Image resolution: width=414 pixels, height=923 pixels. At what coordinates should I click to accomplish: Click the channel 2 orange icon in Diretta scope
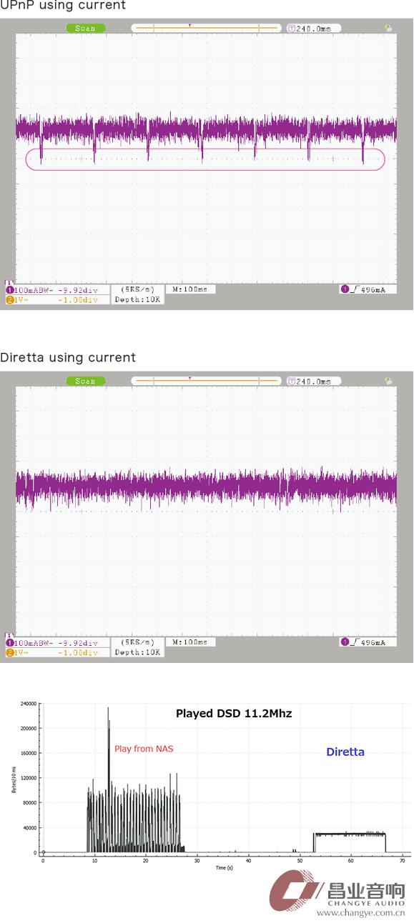(x=9, y=652)
